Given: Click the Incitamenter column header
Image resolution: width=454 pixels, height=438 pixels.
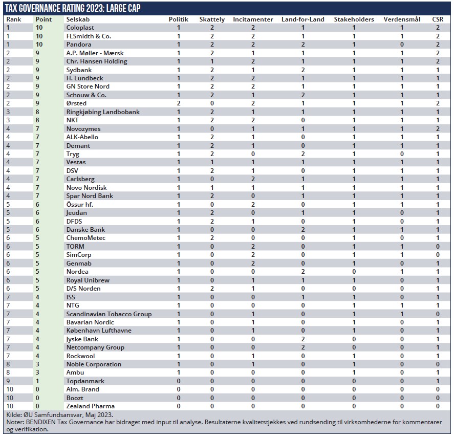Looking at the screenshot, I should click(253, 19).
